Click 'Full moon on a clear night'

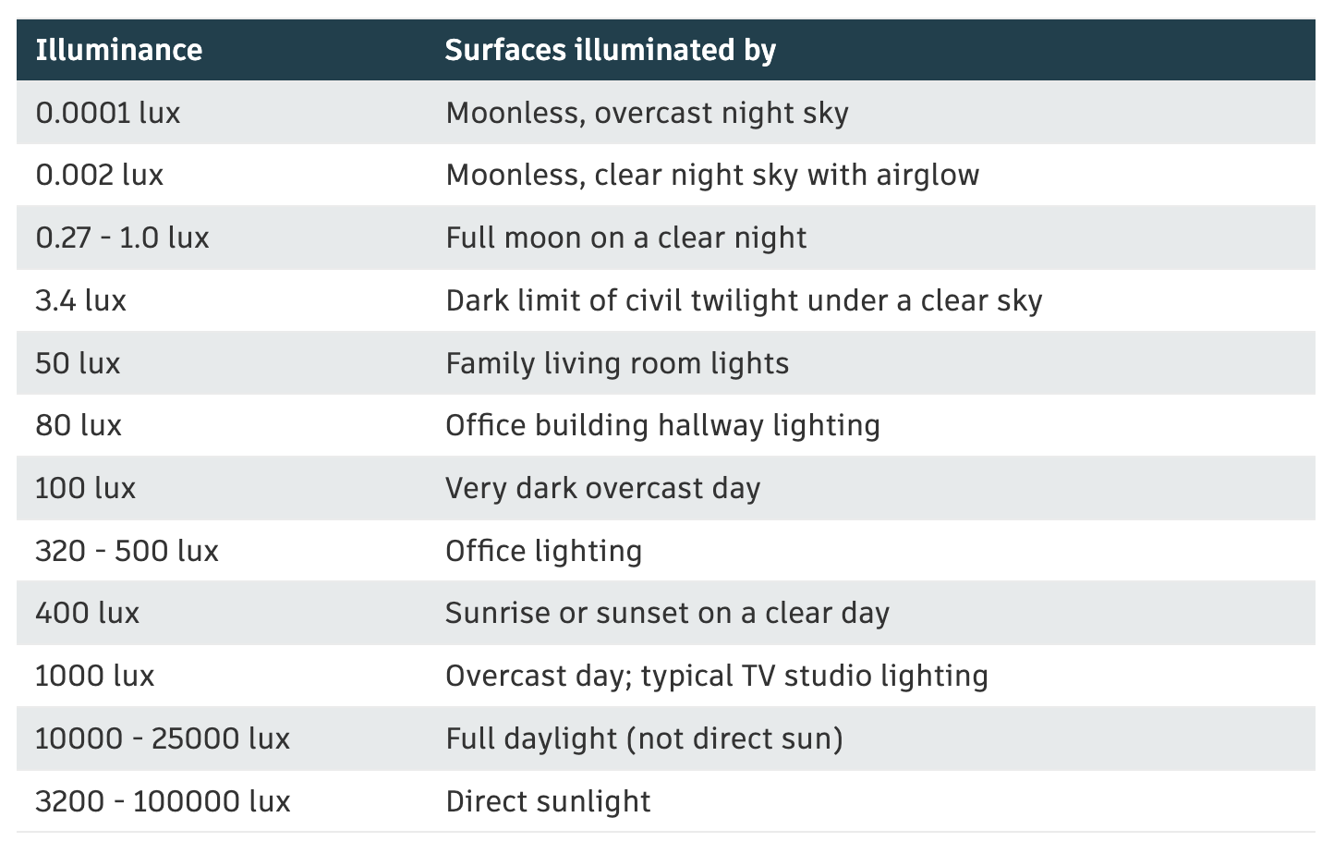coord(626,238)
